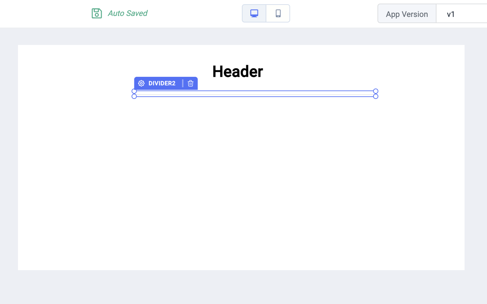Delete DIVIDER2 using the trash icon
This screenshot has width=487, height=304.
191,83
